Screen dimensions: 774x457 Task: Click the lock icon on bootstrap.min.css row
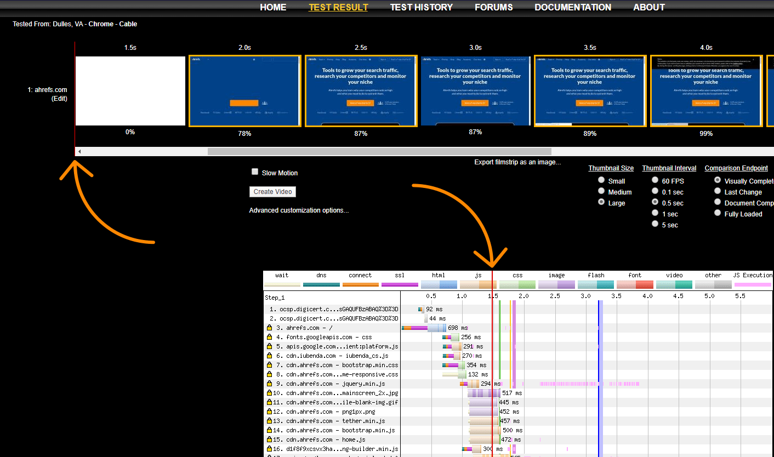269,365
